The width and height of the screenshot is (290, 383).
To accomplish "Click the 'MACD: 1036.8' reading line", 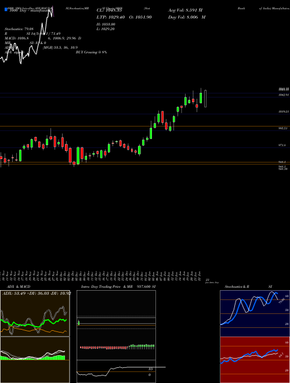I will coord(43,38).
